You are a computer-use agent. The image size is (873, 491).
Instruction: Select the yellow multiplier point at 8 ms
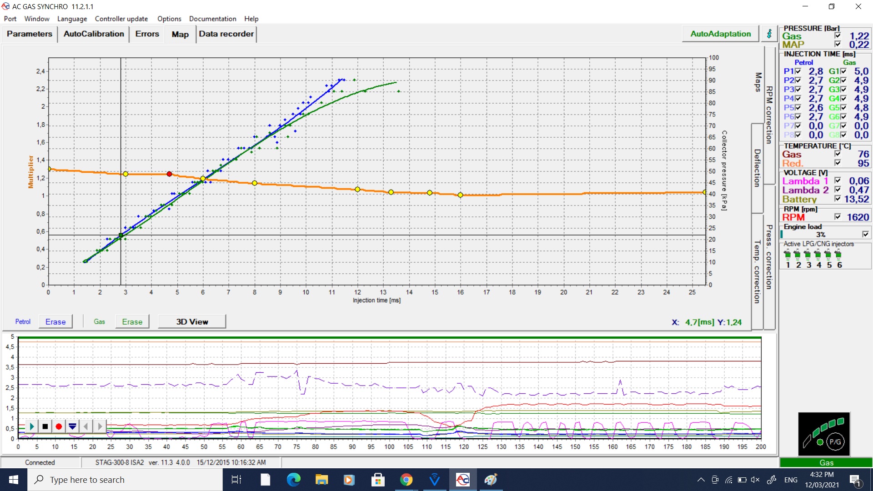255,183
